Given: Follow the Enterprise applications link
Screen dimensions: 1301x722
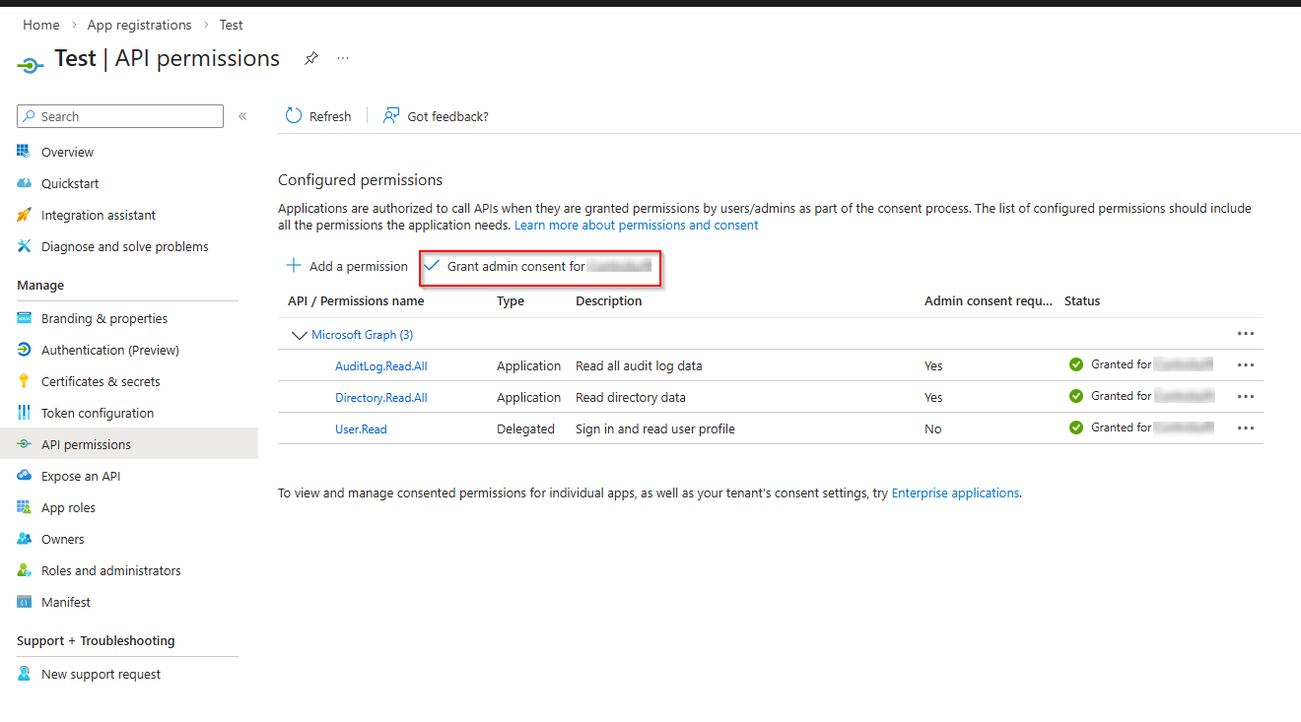Looking at the screenshot, I should pyautogui.click(x=955, y=492).
